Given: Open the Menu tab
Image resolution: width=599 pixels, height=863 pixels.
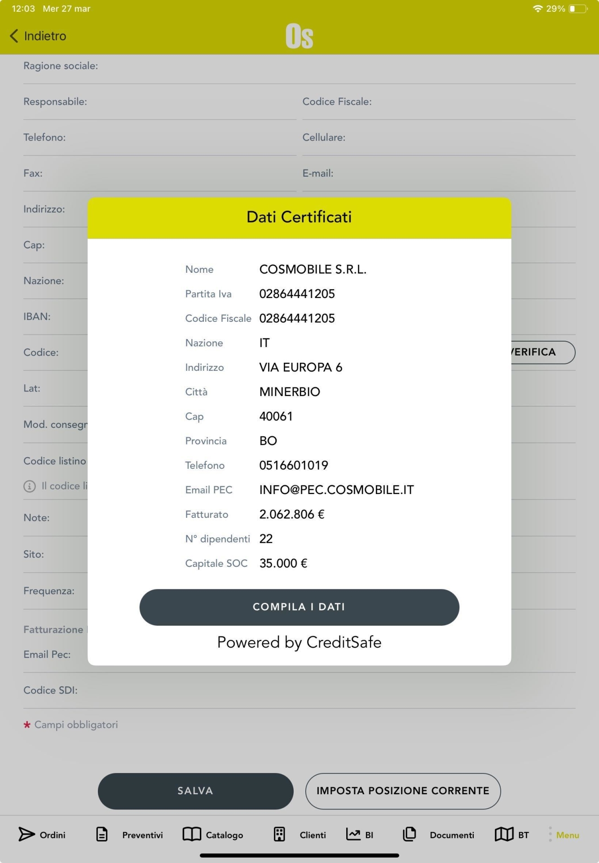Looking at the screenshot, I should click(x=567, y=835).
